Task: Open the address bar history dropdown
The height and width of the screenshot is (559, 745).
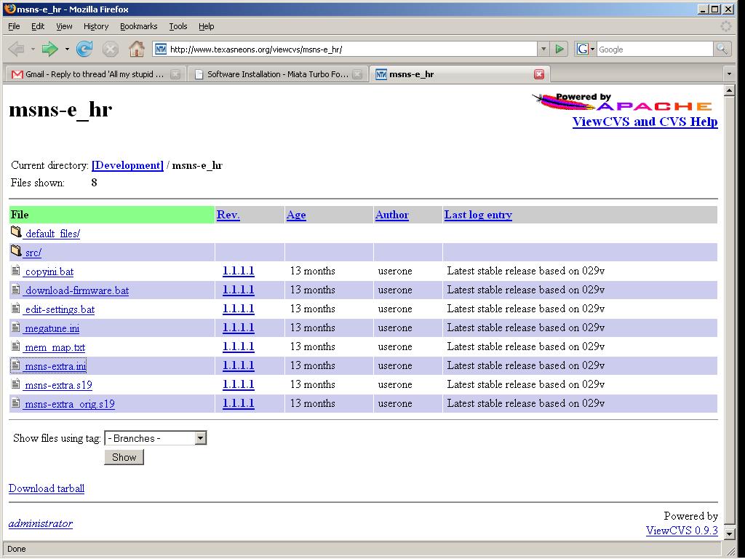Action: [x=543, y=49]
